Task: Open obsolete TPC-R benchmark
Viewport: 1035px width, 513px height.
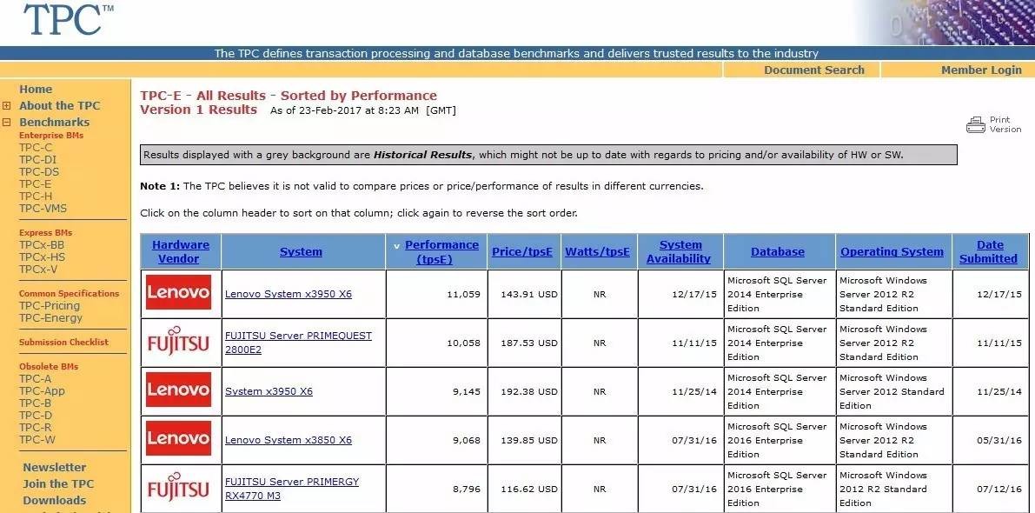Action: pos(36,427)
